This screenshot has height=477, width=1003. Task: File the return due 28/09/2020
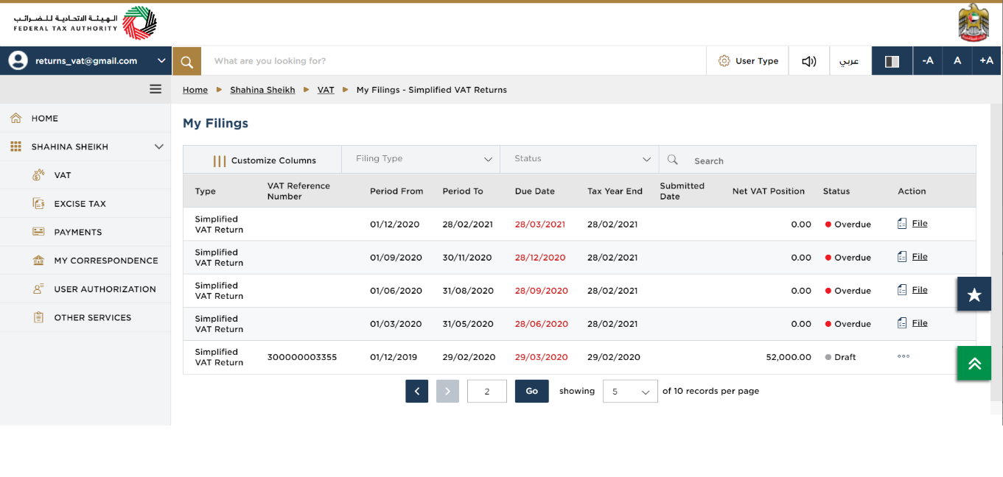point(920,289)
